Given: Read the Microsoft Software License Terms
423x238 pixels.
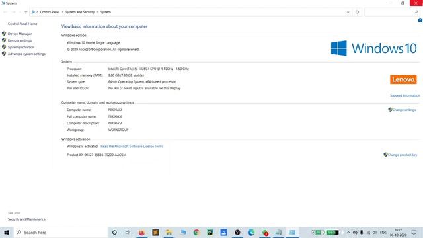Looking at the screenshot, I should tap(132, 147).
